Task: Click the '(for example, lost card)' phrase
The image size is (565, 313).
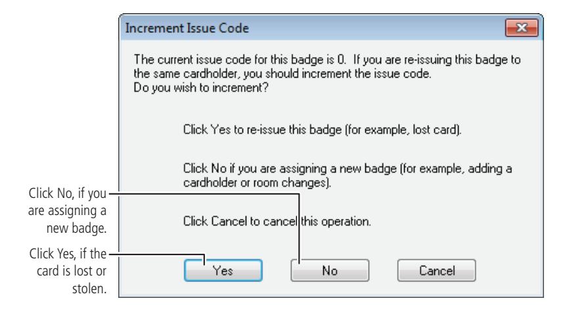Action: pos(403,130)
